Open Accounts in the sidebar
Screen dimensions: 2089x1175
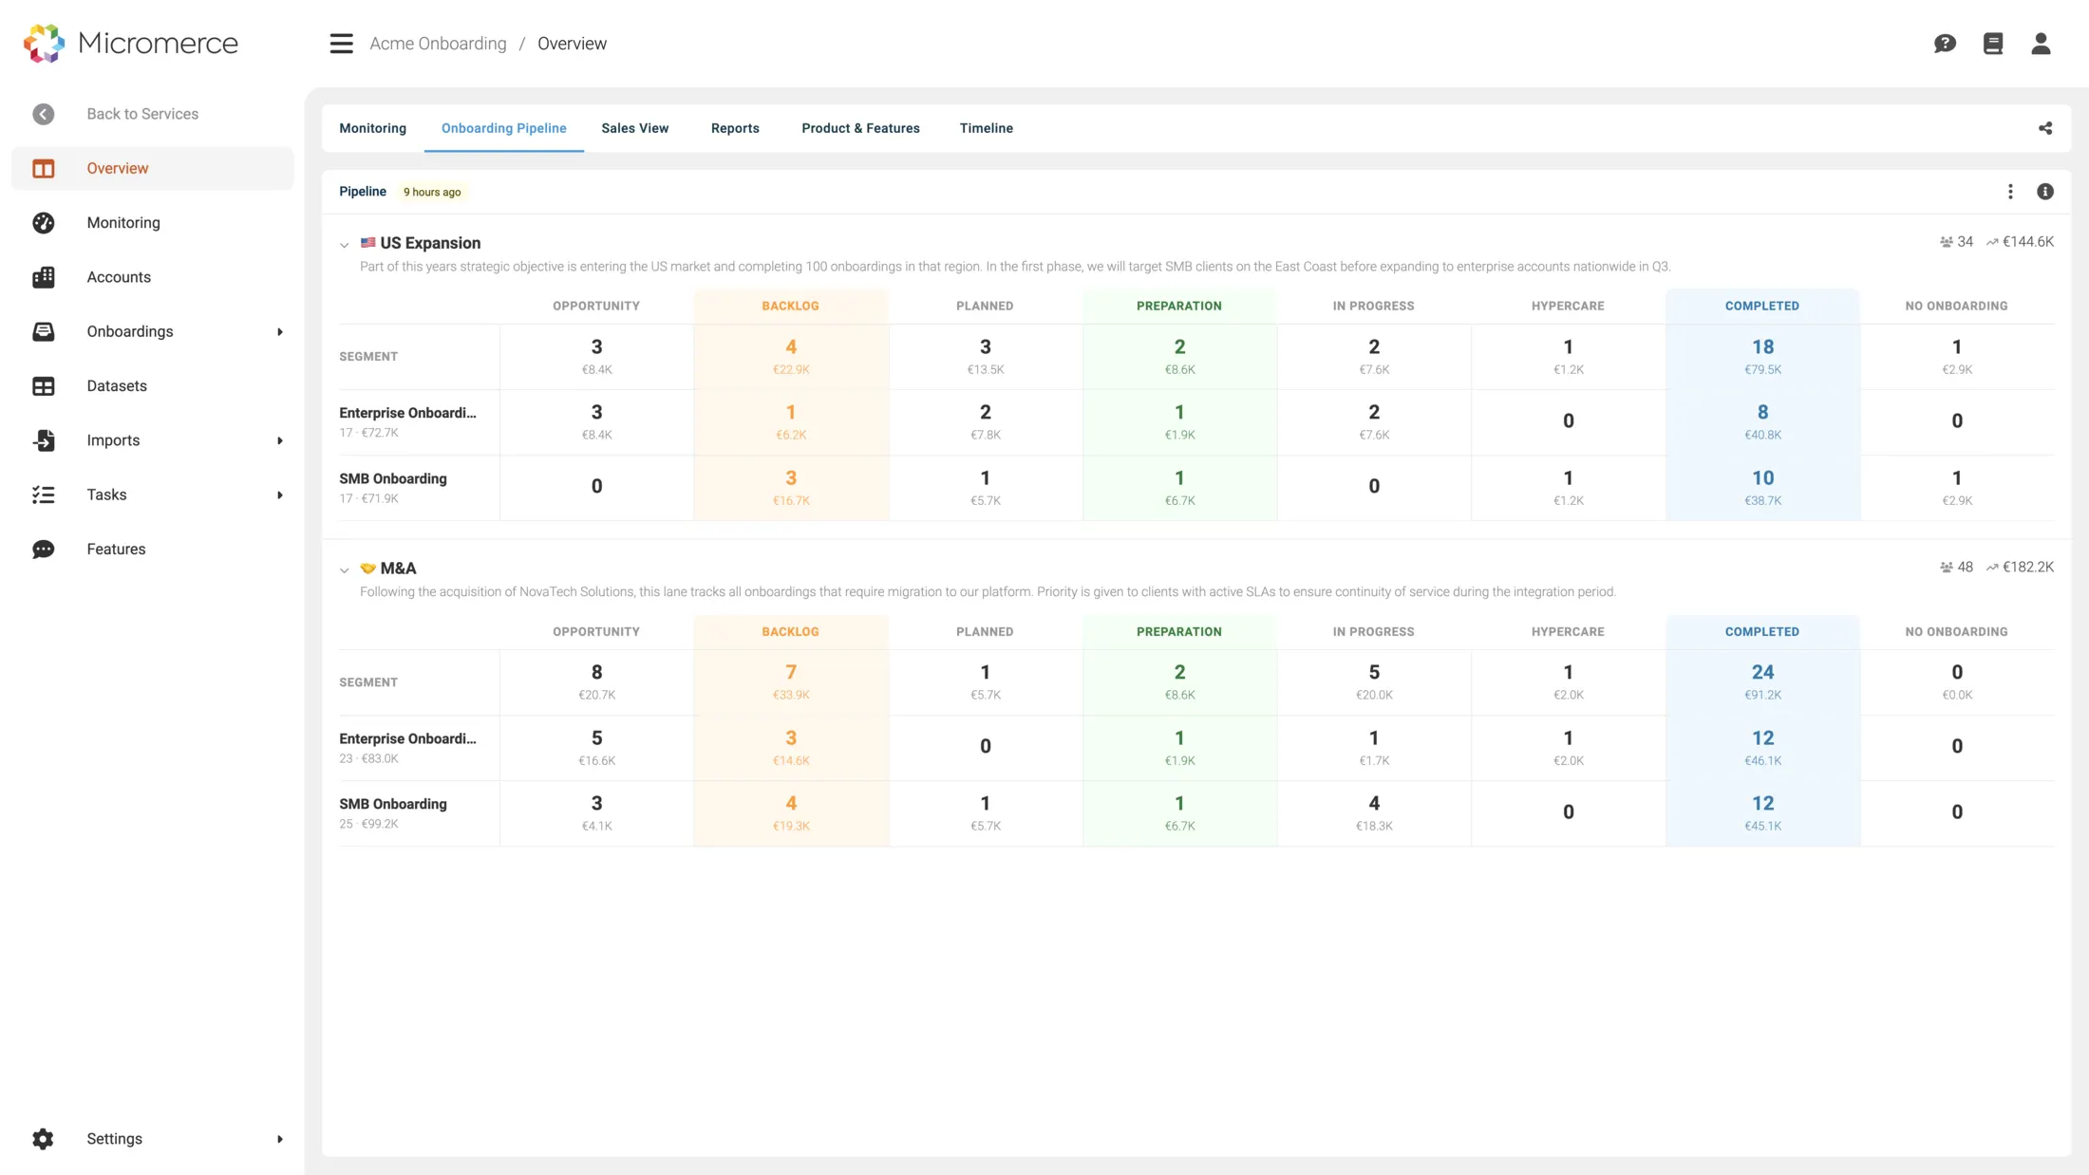pos(119,277)
